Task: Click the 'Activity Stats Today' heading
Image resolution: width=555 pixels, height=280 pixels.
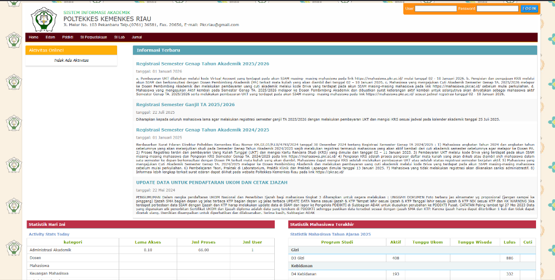Action: click(x=49, y=235)
